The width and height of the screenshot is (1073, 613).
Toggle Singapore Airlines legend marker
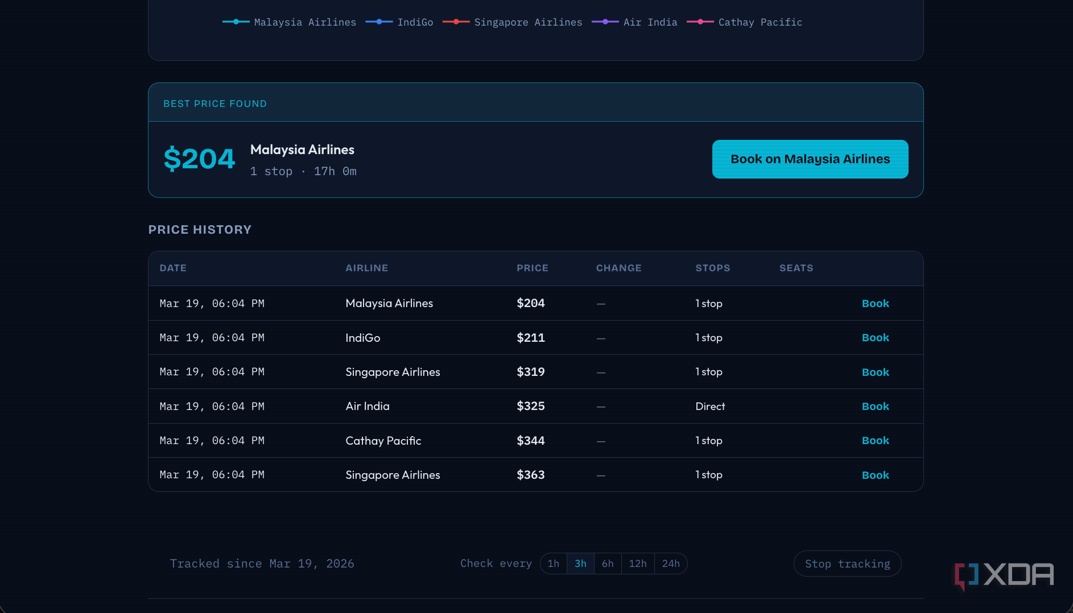[x=456, y=22]
